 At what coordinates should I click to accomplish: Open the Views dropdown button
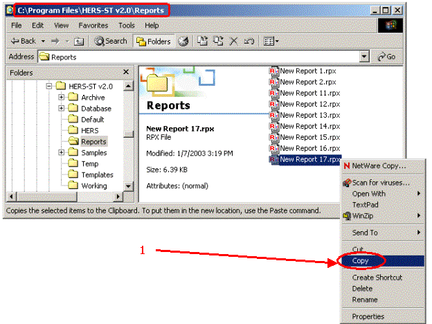[271, 42]
